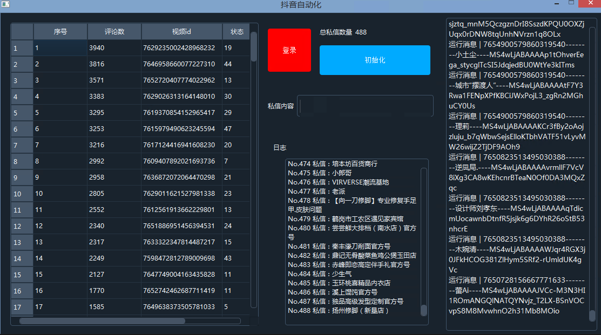
Task: Click log entry No.486 溪上馄饨官方号
Action: coord(333,292)
